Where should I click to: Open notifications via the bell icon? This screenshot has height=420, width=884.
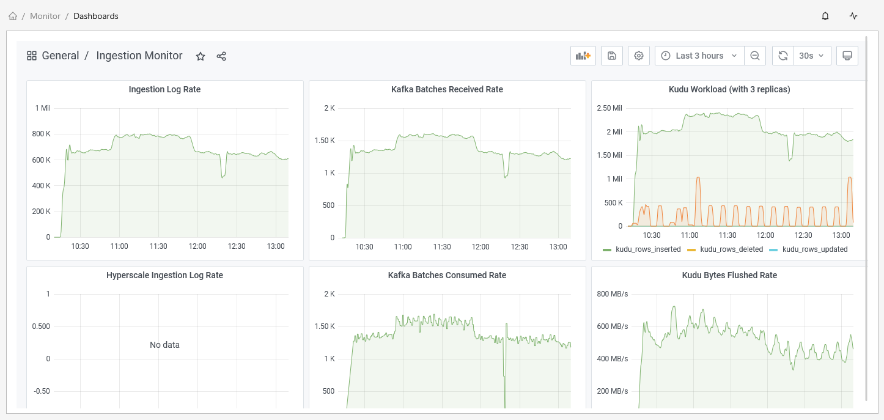click(825, 16)
